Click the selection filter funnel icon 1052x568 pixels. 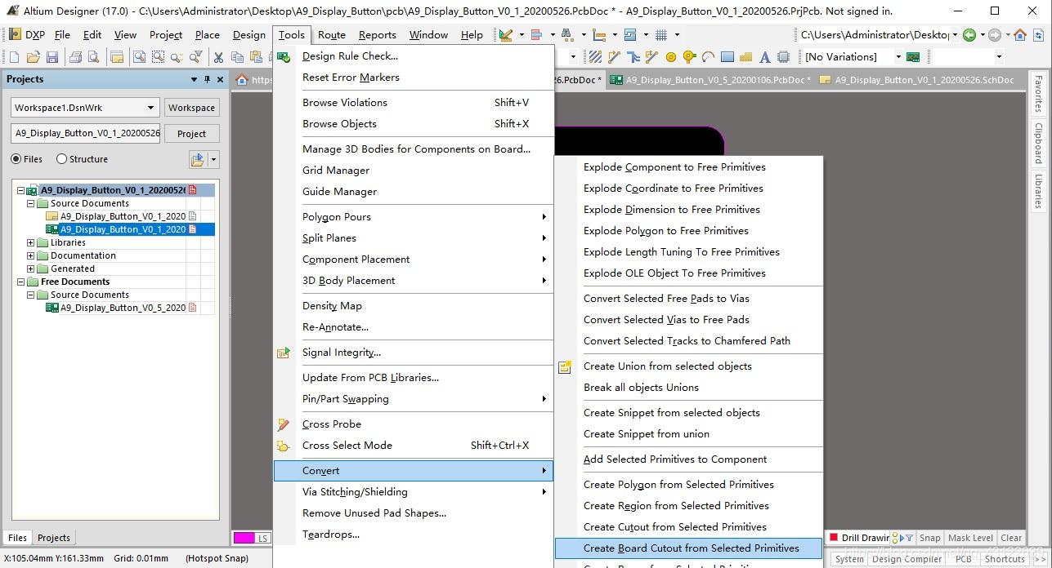coord(196,57)
